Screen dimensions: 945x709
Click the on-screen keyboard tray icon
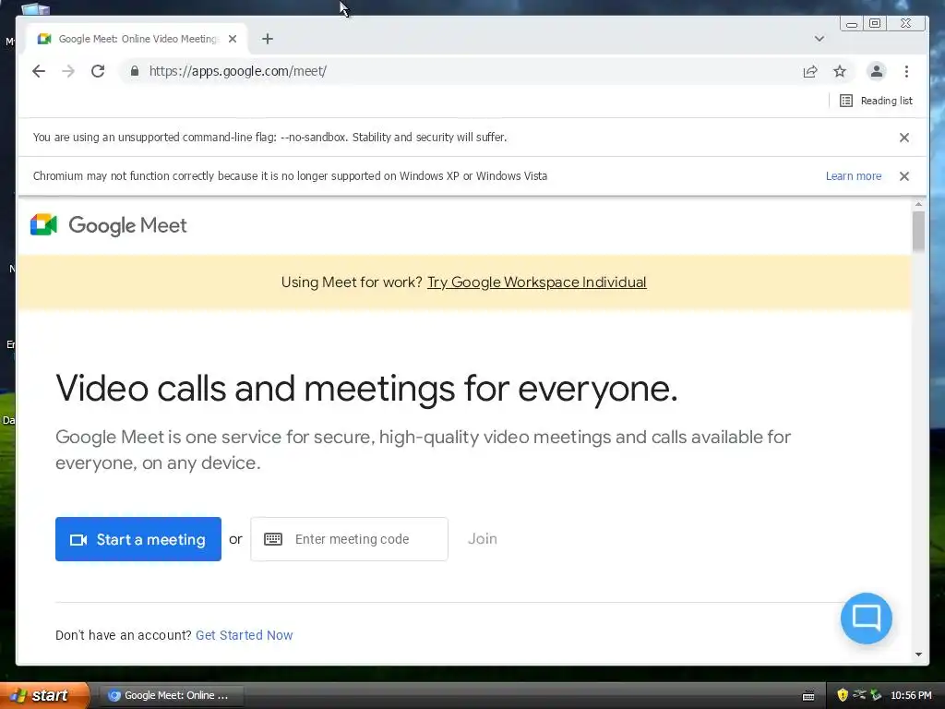coord(808,696)
